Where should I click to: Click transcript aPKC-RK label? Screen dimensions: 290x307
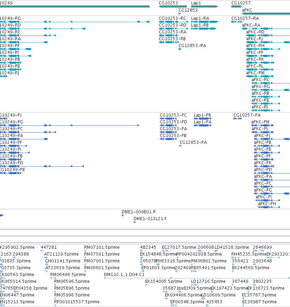[x=255, y=59]
